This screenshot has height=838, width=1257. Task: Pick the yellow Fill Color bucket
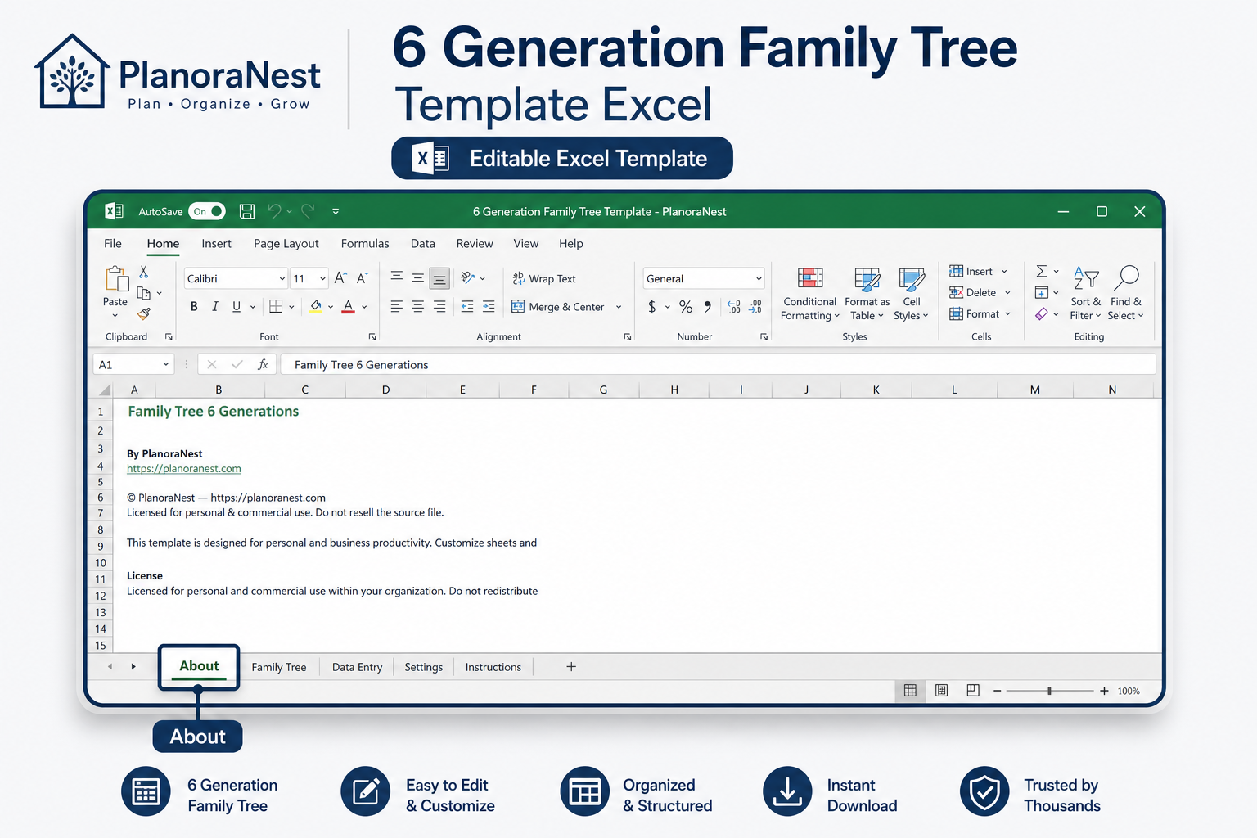pos(316,306)
